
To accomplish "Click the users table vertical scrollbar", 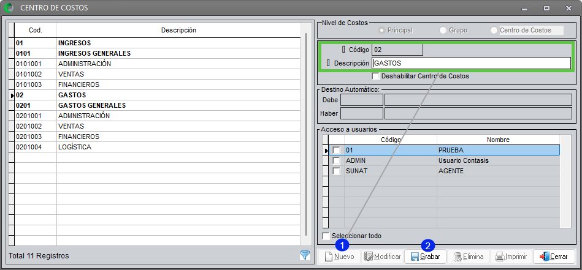I will [x=565, y=181].
